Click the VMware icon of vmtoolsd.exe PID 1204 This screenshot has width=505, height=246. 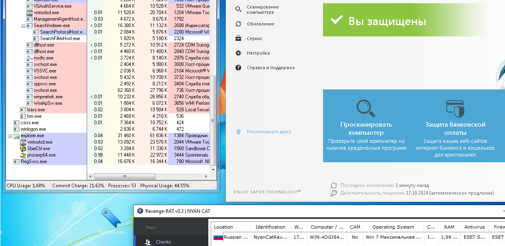tap(30, 13)
